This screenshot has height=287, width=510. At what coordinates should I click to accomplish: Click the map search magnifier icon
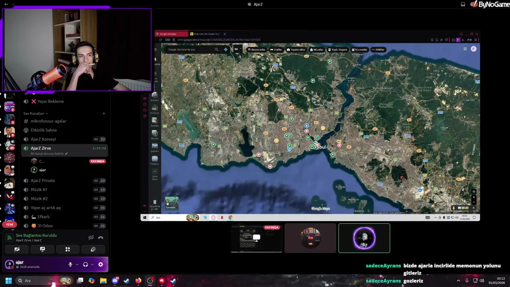click(216, 49)
